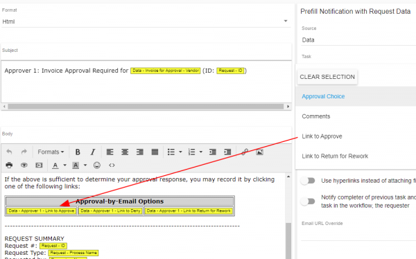The width and height of the screenshot is (416, 259).
Task: Click the print icon in editor toolbar
Action: click(x=9, y=165)
